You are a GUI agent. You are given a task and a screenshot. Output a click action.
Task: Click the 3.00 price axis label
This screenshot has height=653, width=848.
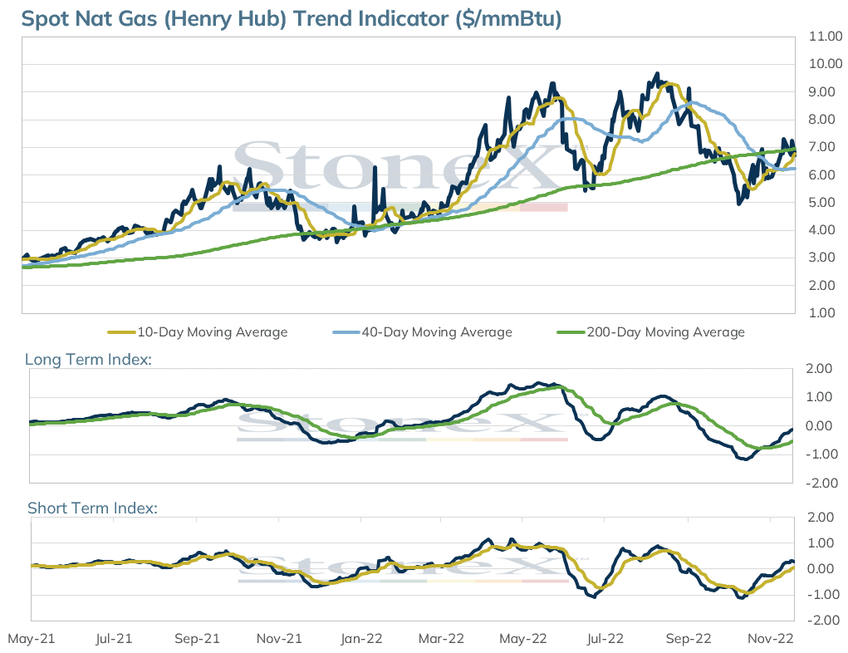point(821,258)
